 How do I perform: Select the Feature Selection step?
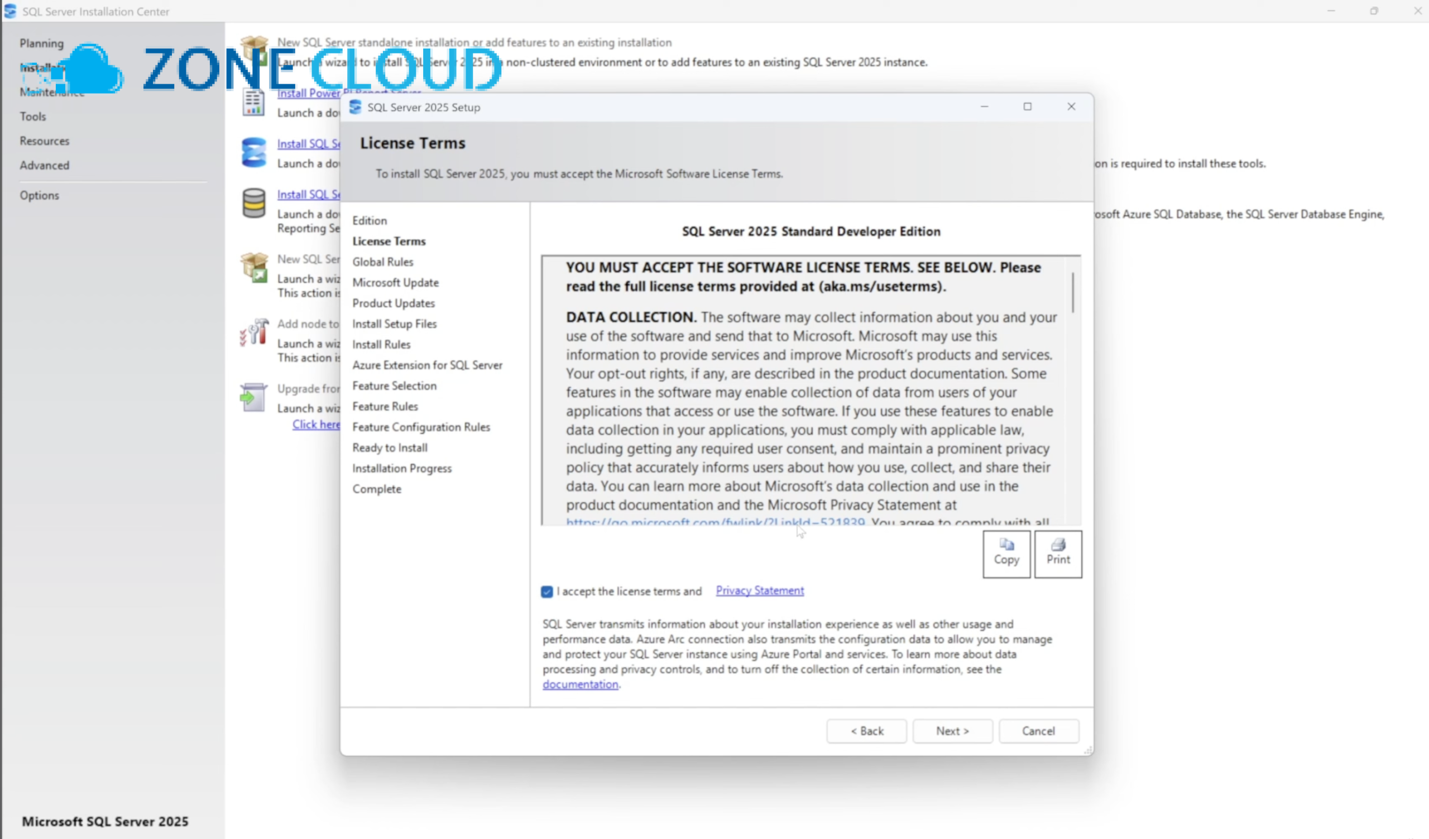(394, 385)
